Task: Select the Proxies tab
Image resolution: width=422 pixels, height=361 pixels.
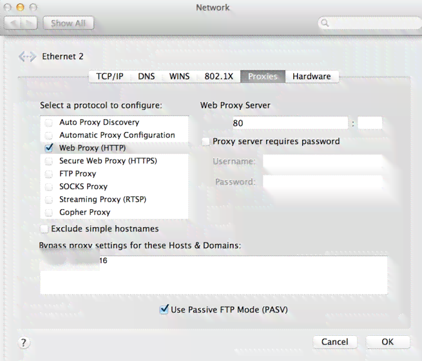Action: tap(263, 77)
